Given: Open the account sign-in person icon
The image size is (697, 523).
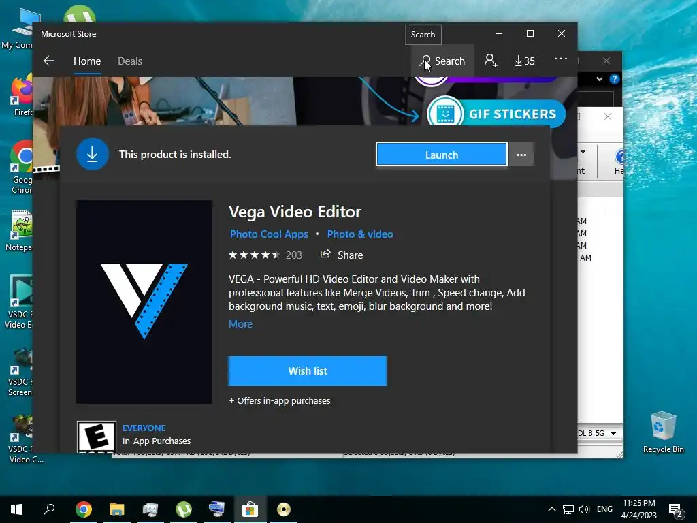Looking at the screenshot, I should click(x=491, y=61).
